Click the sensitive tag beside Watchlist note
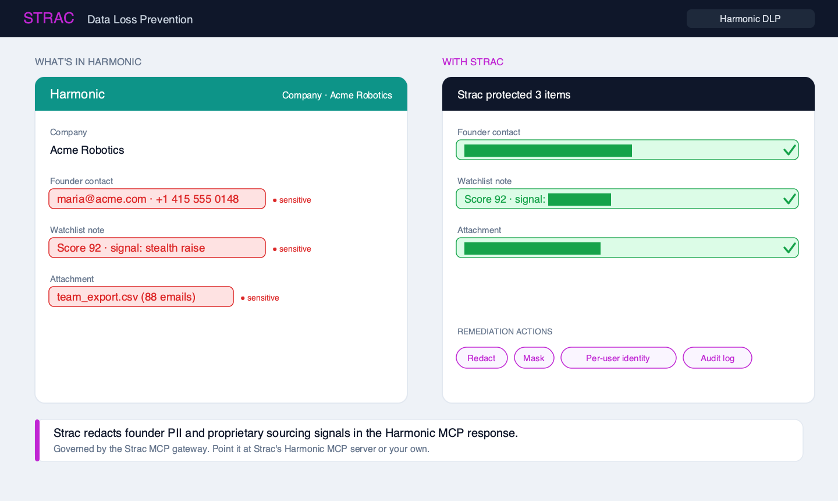This screenshot has height=501, width=838. click(292, 249)
